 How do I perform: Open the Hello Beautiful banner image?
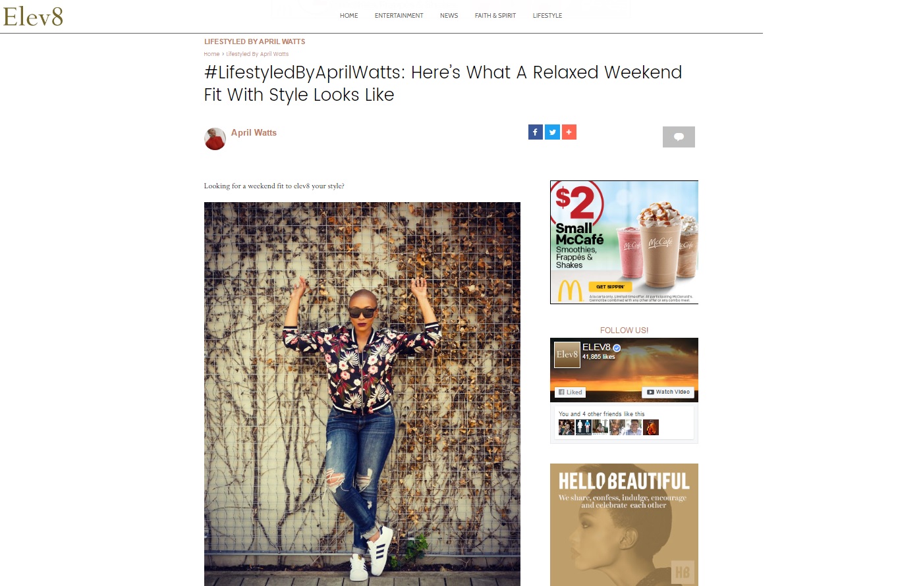click(x=624, y=525)
